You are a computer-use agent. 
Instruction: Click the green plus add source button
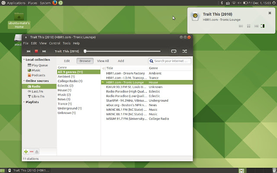(26, 152)
